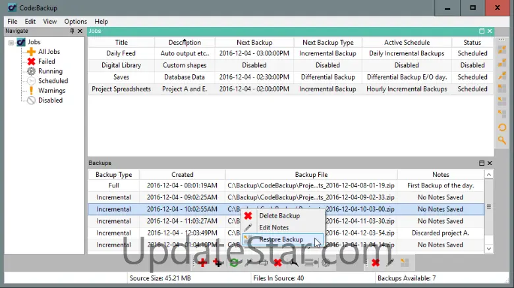
Task: Click the exclamation icon beside Warnings
Action: 31,91
